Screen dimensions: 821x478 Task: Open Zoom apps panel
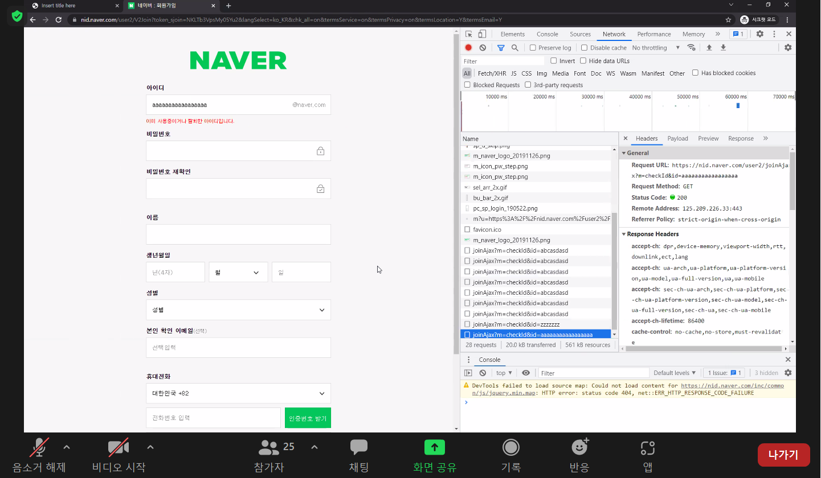(x=648, y=455)
